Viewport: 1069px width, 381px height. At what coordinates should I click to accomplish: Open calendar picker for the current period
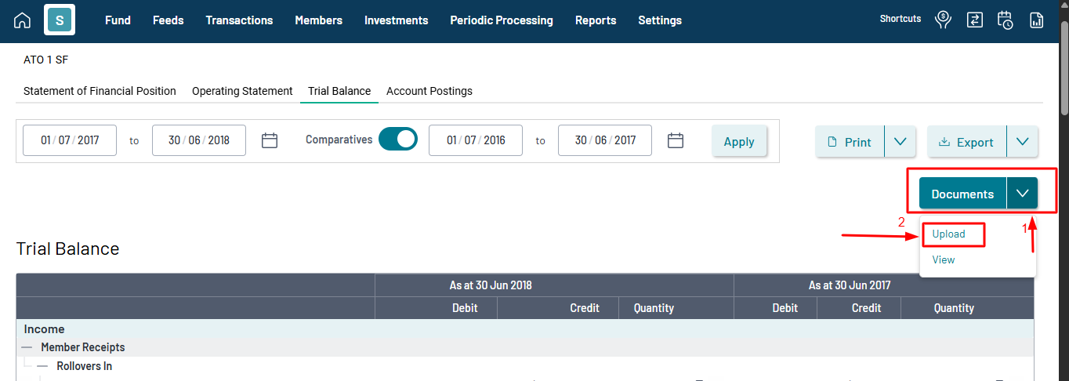[x=270, y=141]
